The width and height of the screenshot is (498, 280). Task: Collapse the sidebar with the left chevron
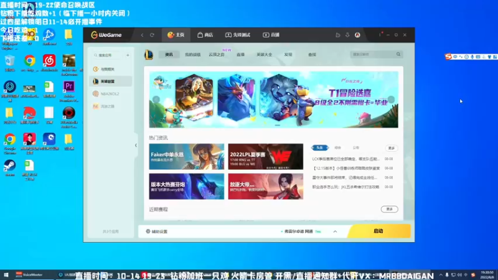click(136, 146)
